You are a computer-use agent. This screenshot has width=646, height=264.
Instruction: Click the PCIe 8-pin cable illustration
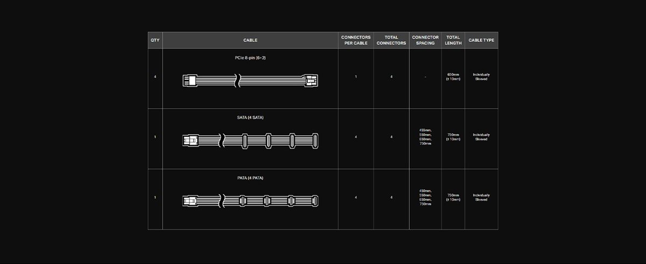250,81
